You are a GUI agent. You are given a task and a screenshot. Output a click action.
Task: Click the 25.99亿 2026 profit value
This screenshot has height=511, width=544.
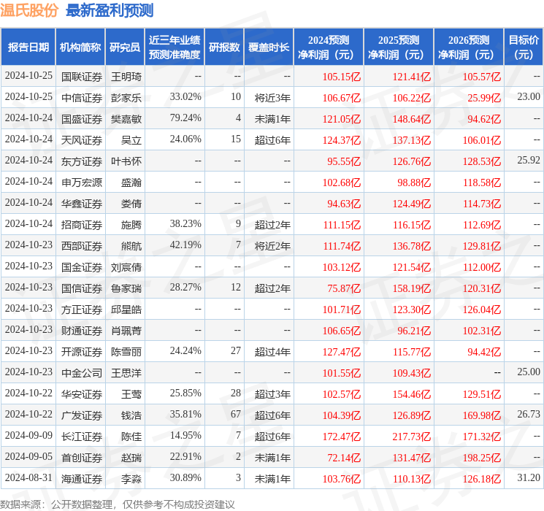point(484,98)
